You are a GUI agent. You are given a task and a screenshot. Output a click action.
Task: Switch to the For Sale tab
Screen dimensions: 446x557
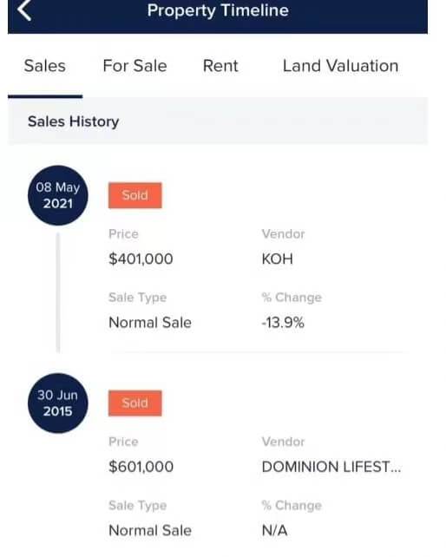pos(134,66)
